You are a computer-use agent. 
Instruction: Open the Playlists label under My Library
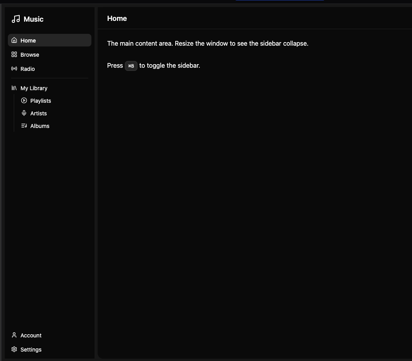(41, 101)
